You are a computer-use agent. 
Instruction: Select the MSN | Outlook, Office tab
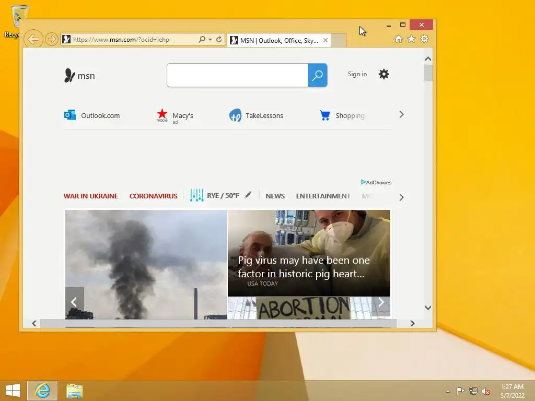[x=279, y=41]
